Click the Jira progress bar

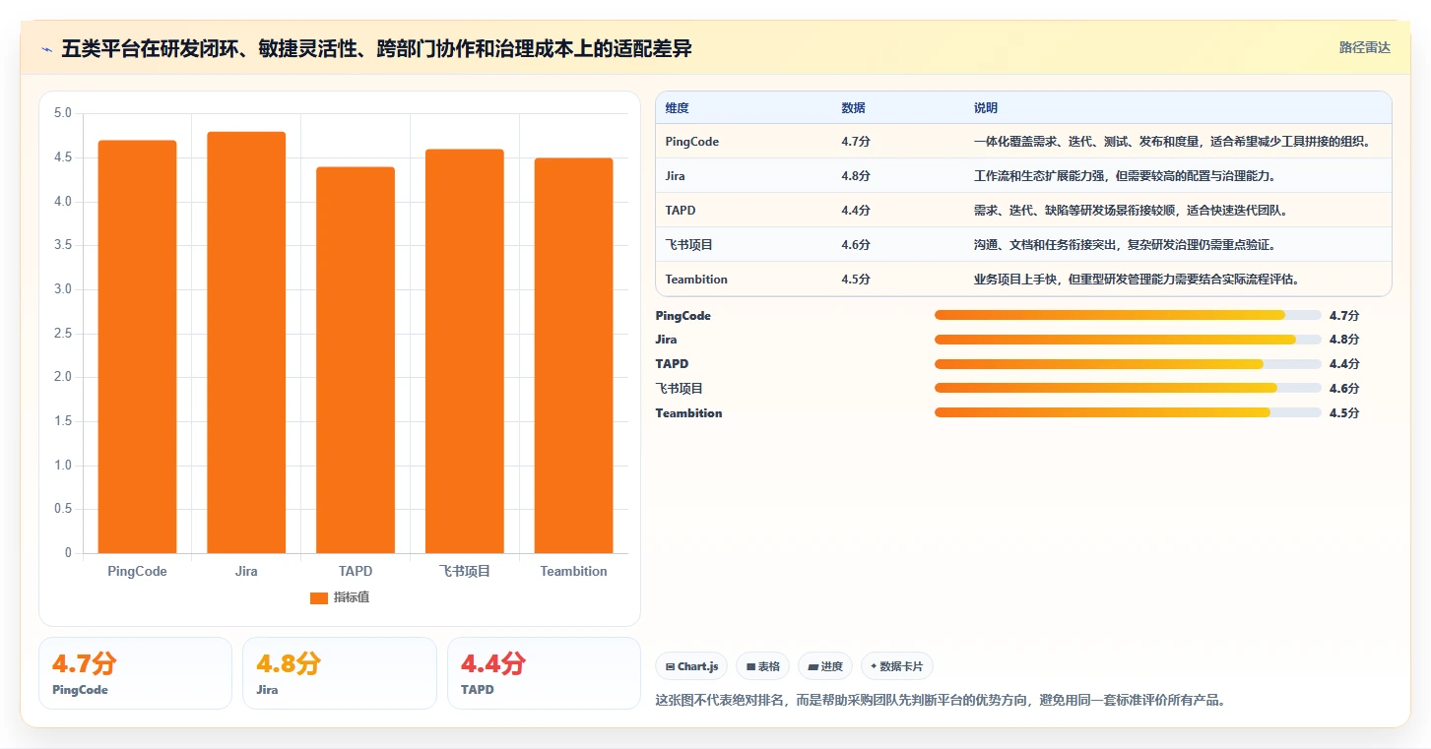coord(1128,340)
